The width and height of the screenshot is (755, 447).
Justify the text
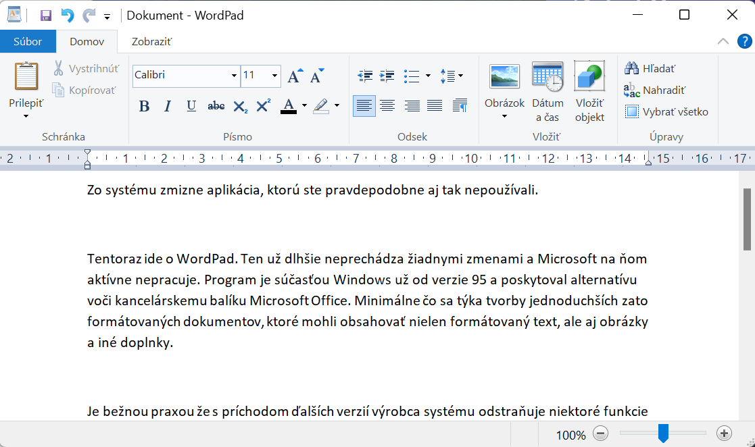(435, 106)
